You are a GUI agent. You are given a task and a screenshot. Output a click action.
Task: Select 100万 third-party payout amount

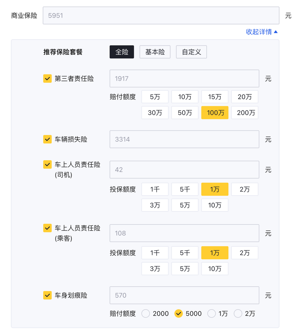click(x=215, y=113)
